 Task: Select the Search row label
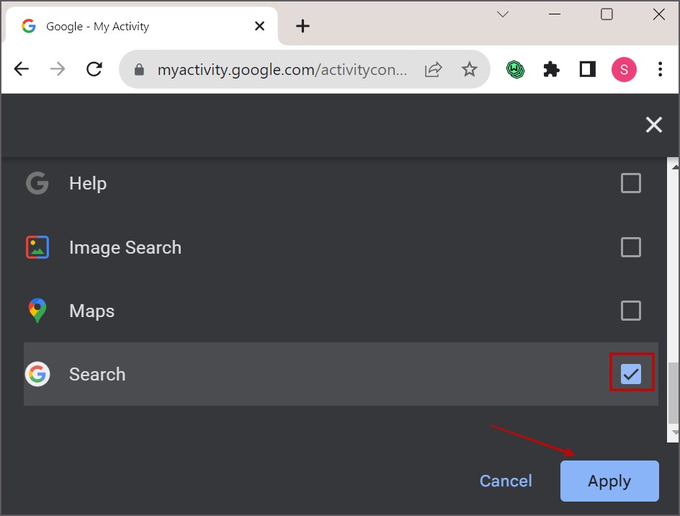tap(97, 374)
